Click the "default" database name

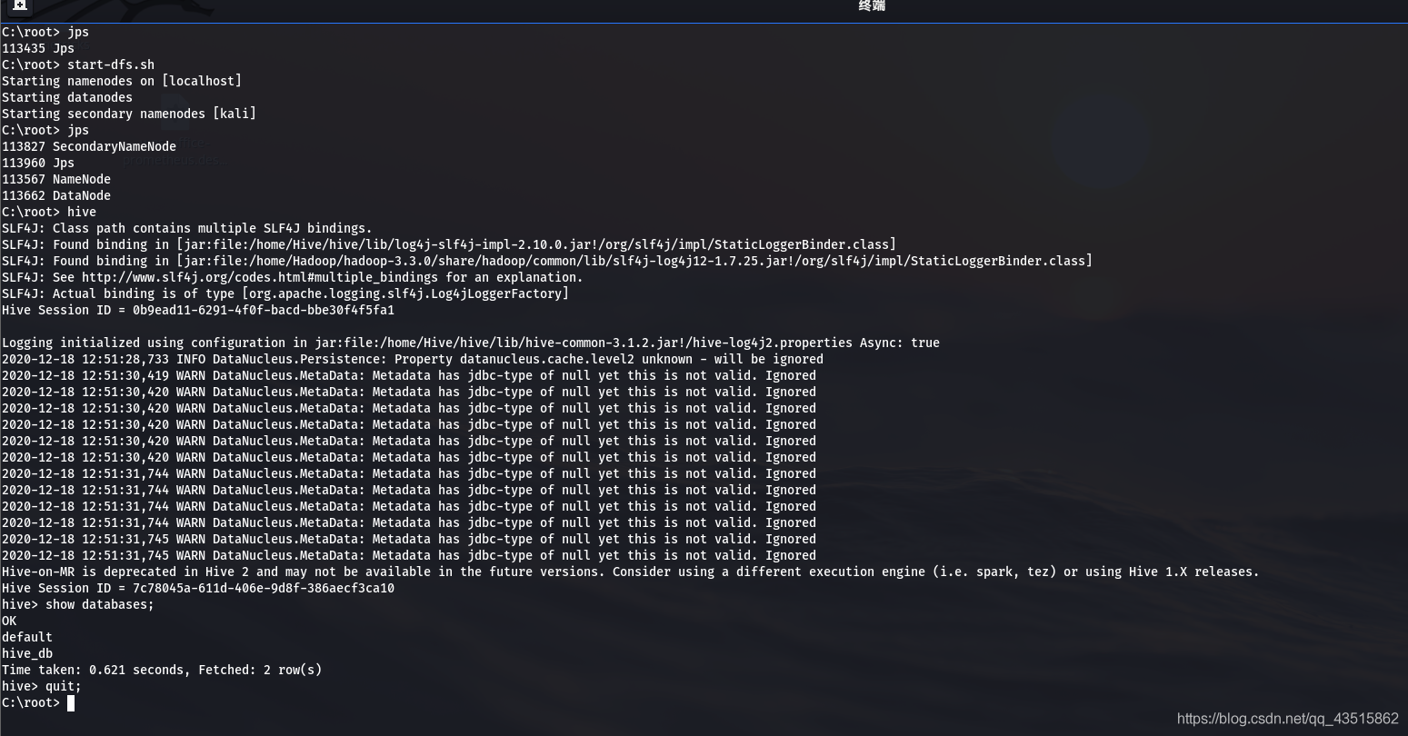coord(27,637)
